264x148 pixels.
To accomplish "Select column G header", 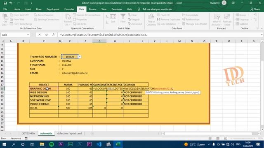I will coord(99,41).
